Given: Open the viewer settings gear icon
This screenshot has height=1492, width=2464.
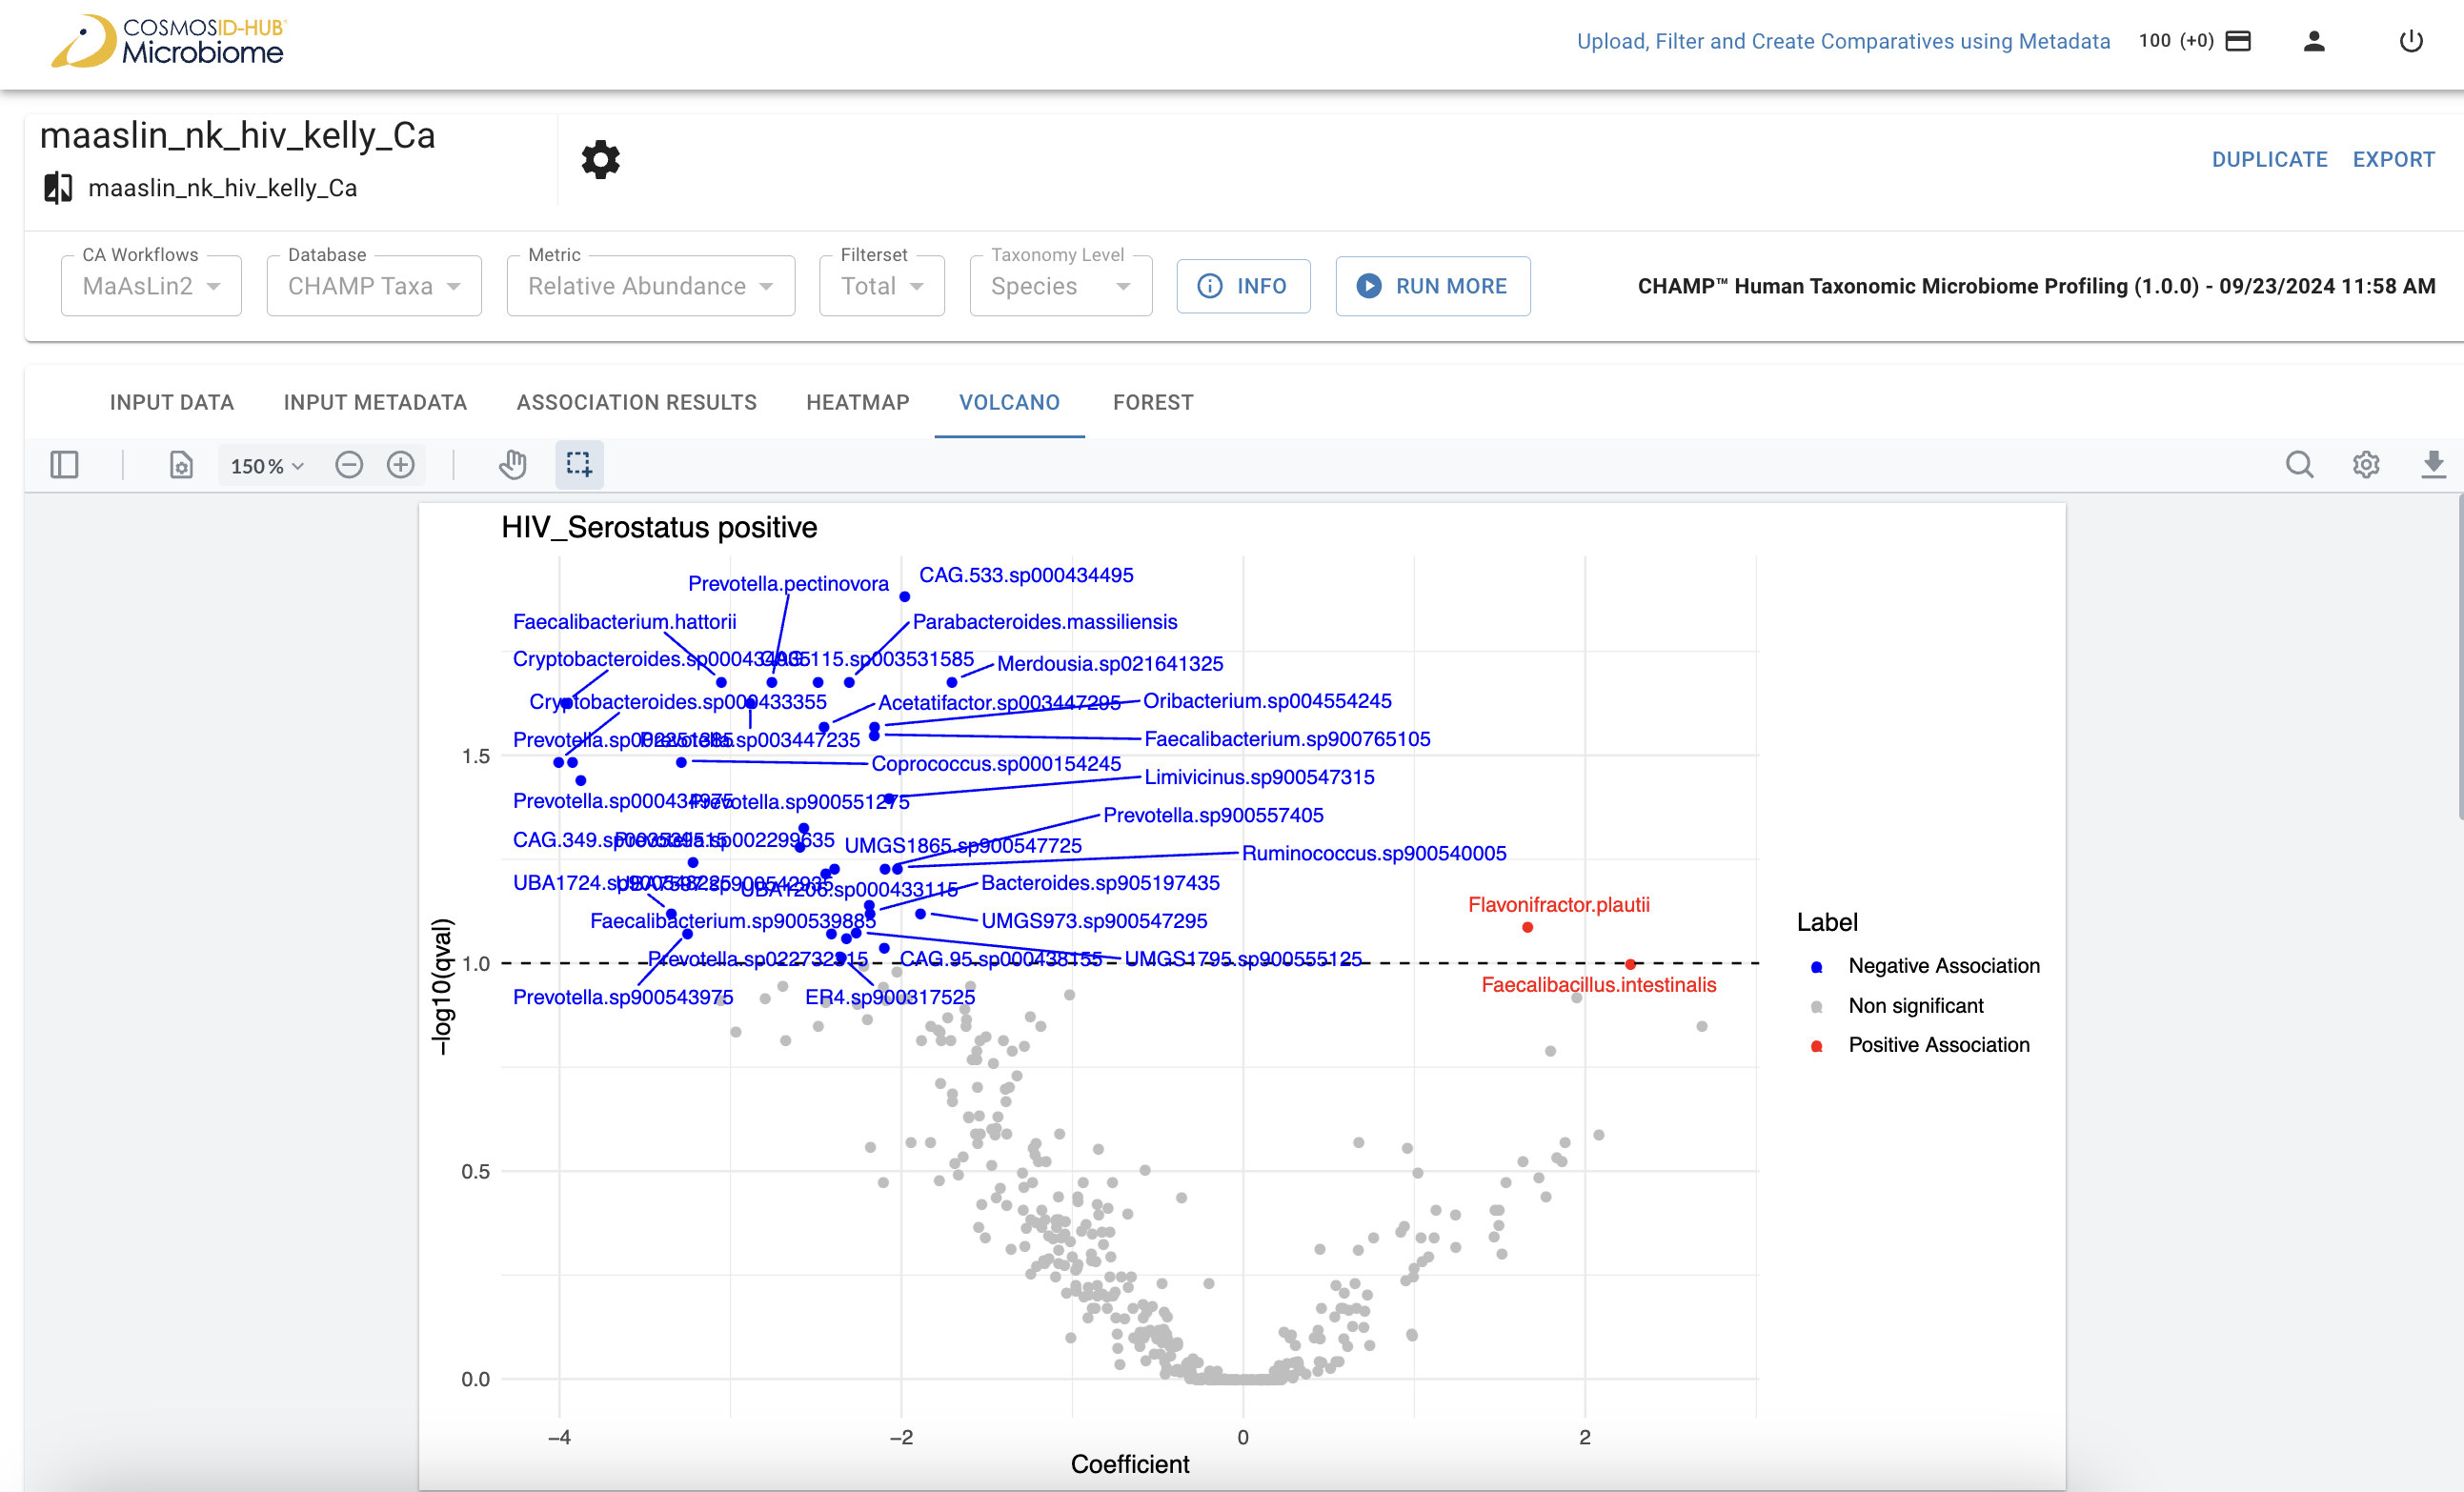Looking at the screenshot, I should pyautogui.click(x=2366, y=465).
